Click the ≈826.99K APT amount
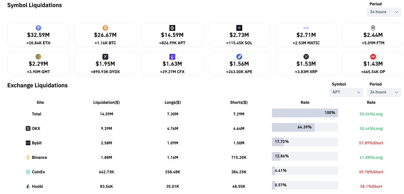This screenshot has width=404, height=194. [172, 43]
